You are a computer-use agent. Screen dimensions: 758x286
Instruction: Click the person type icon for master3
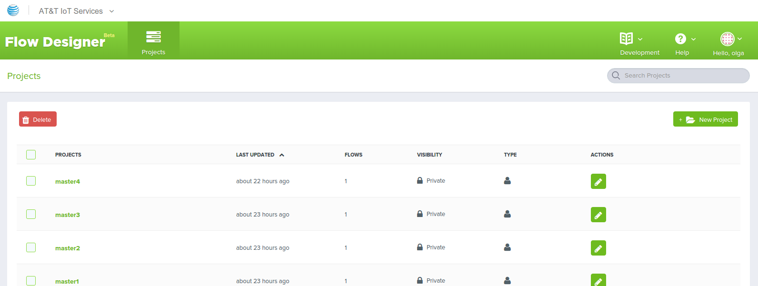point(508,214)
